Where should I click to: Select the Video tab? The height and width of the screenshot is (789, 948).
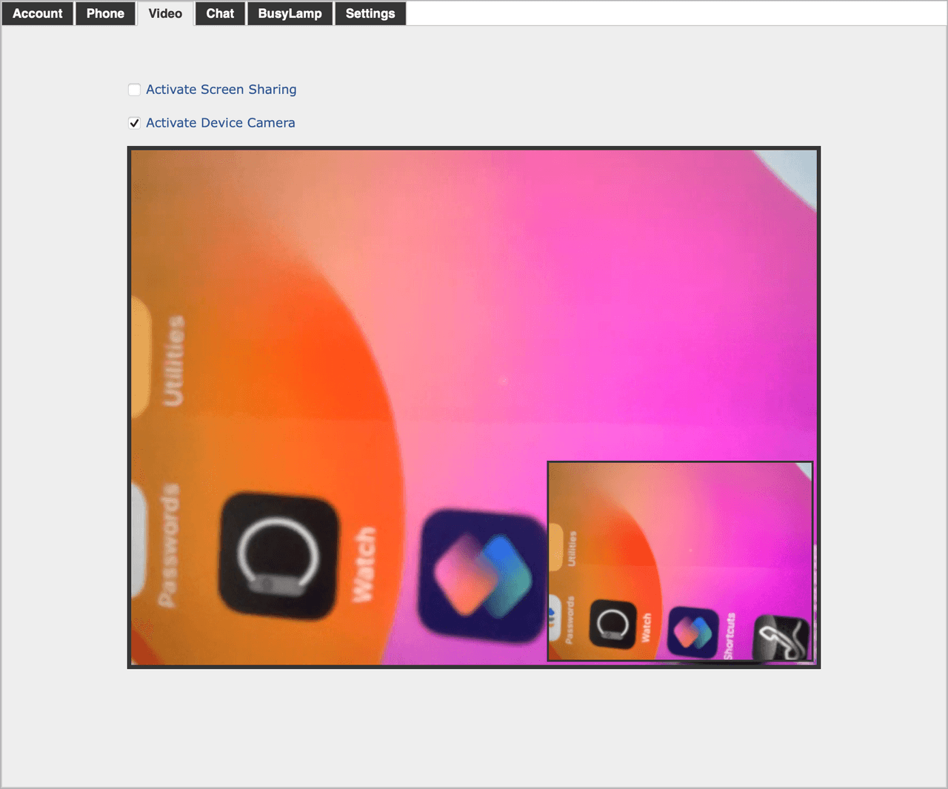pos(165,13)
